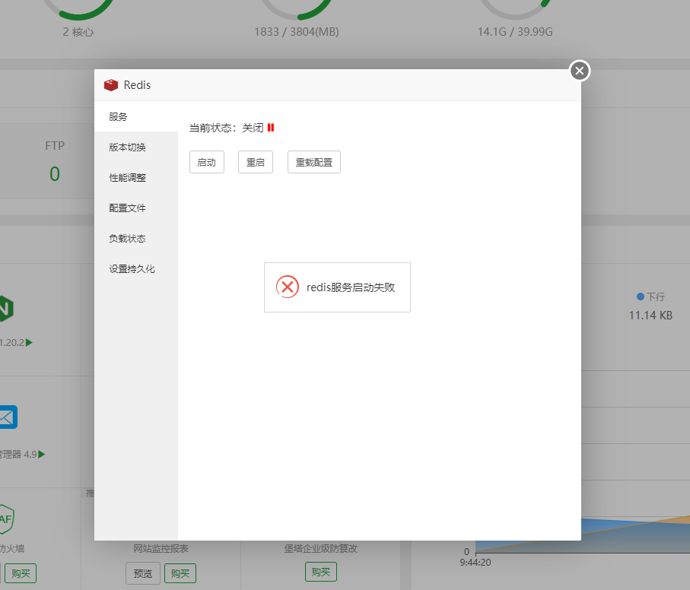View the 负载状态 tab
The image size is (690, 590).
[136, 238]
